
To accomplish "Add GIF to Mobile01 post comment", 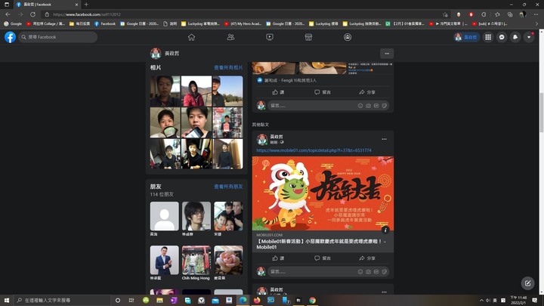I will [x=376, y=272].
